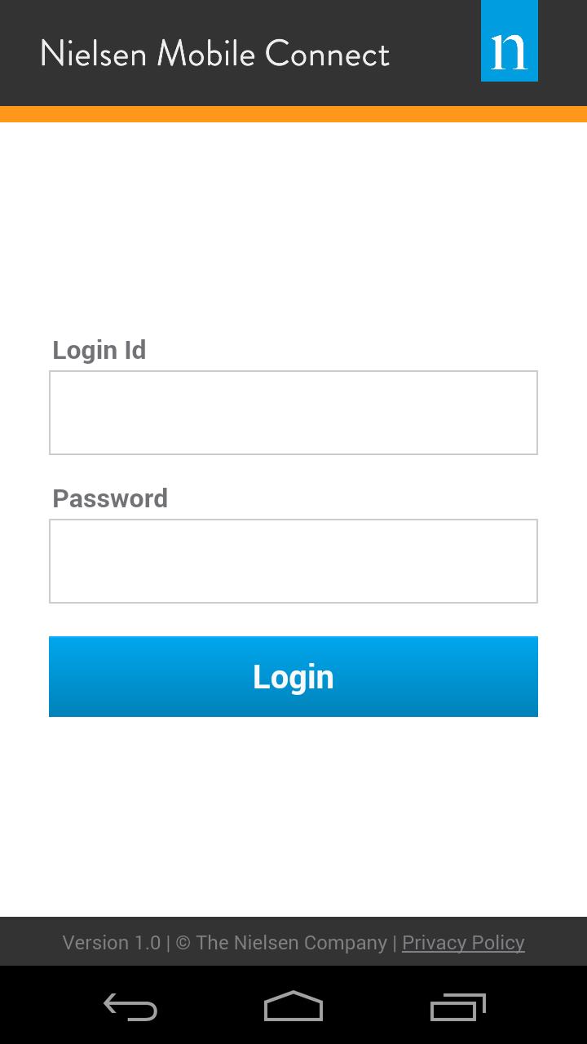
Task: Focus the Login Id text box
Action: 293,413
